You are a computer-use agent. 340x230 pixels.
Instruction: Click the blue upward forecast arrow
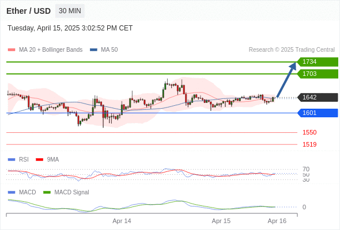(x=286, y=79)
